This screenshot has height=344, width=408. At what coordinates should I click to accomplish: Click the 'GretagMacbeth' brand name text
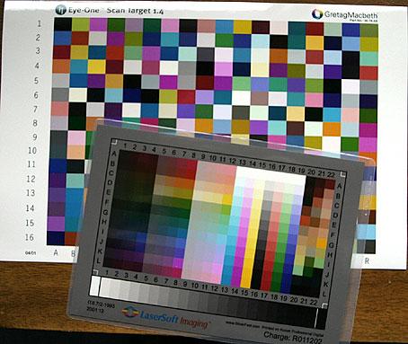(x=350, y=14)
